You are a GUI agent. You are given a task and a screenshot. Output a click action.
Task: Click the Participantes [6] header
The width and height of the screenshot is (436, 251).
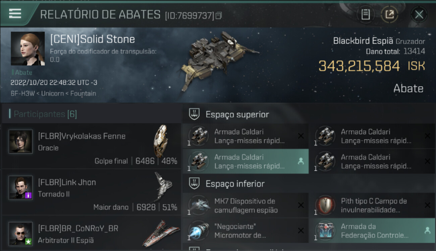point(45,114)
